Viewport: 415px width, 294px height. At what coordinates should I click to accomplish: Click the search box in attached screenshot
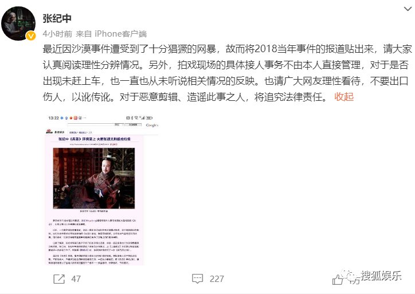pos(91,124)
